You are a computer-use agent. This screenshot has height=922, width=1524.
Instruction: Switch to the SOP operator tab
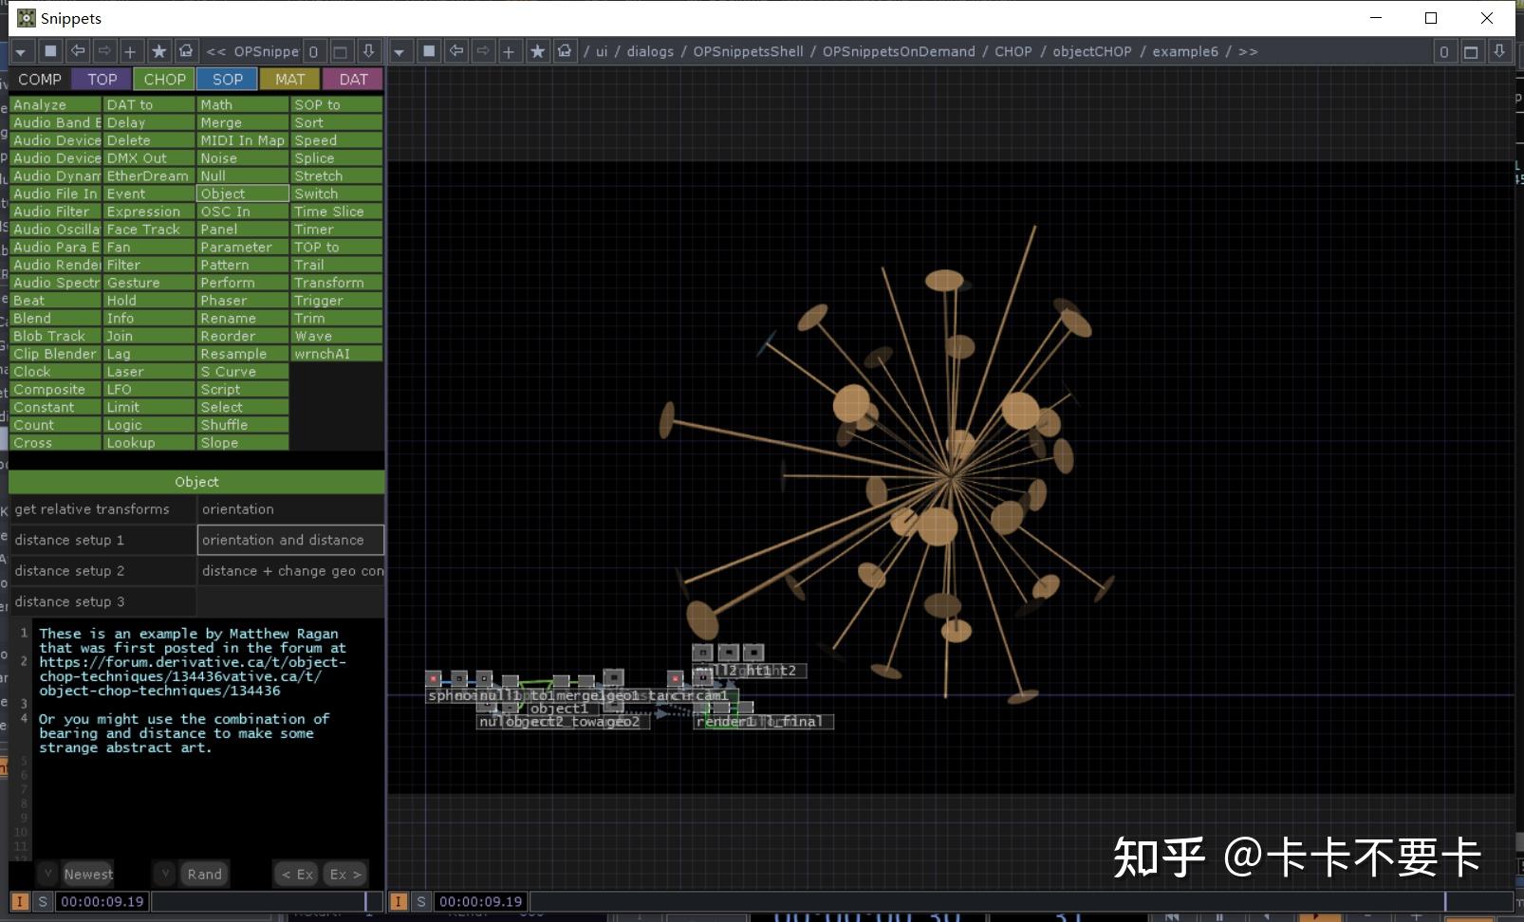click(227, 79)
